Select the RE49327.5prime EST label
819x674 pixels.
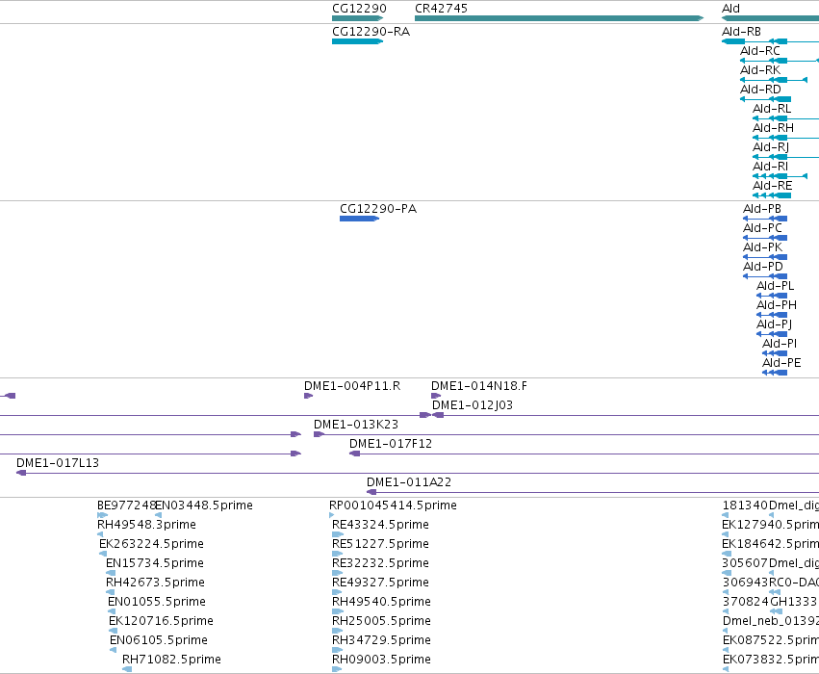click(x=380, y=583)
